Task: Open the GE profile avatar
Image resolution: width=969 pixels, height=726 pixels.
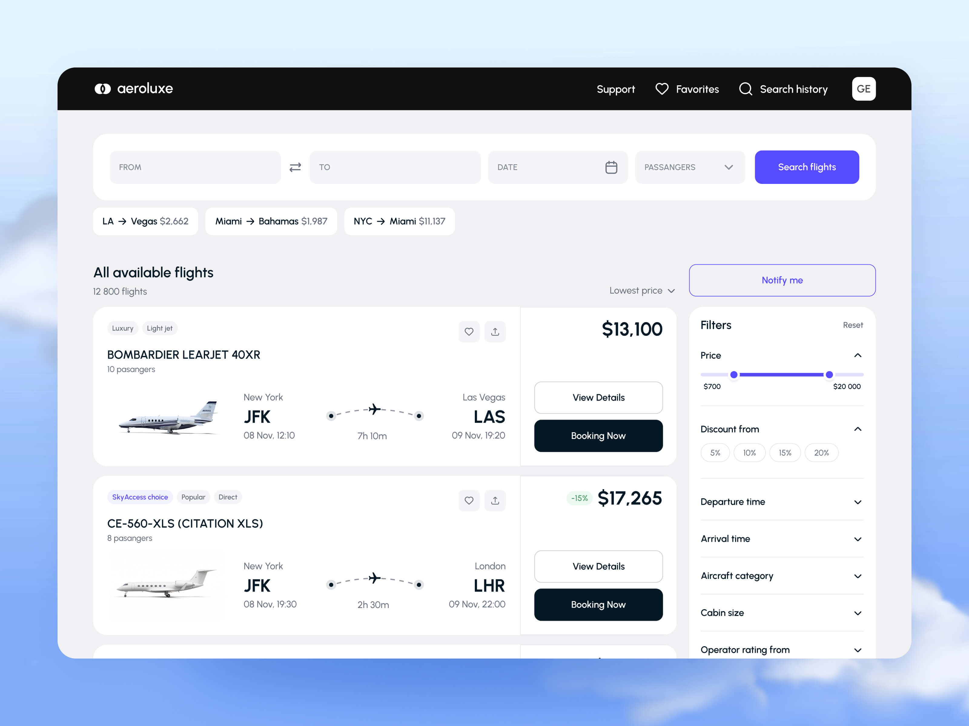Action: [x=863, y=89]
